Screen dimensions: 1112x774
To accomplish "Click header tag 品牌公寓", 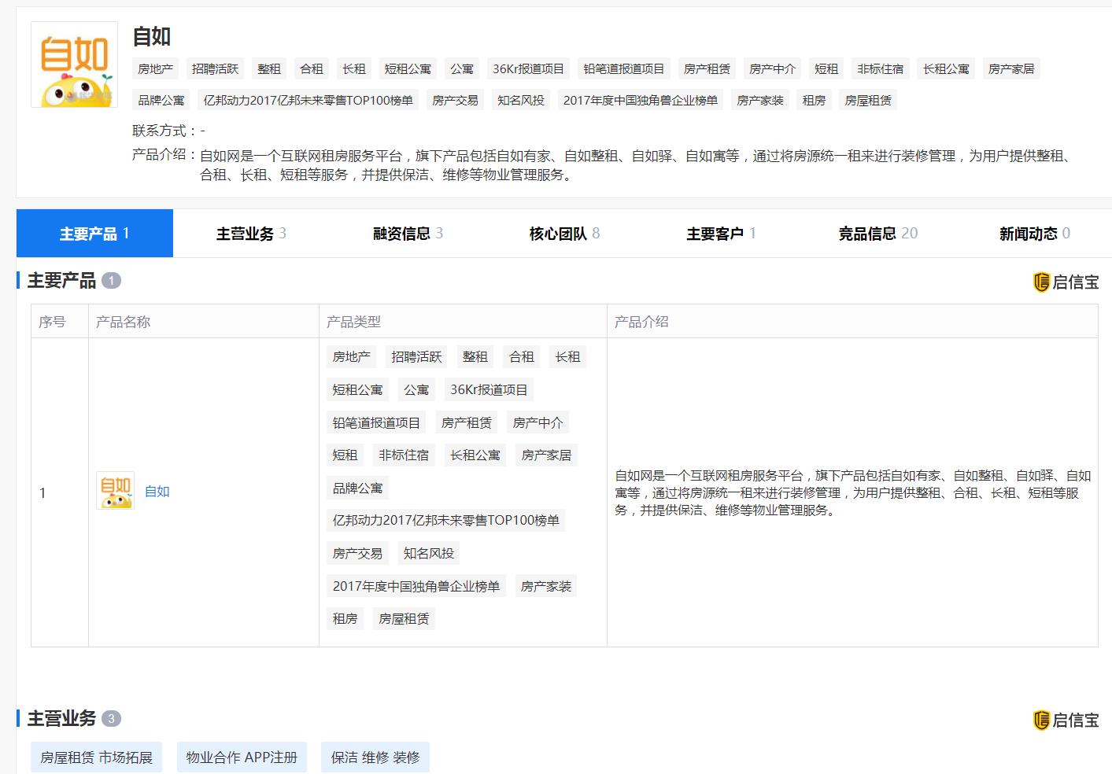I will pos(161,101).
